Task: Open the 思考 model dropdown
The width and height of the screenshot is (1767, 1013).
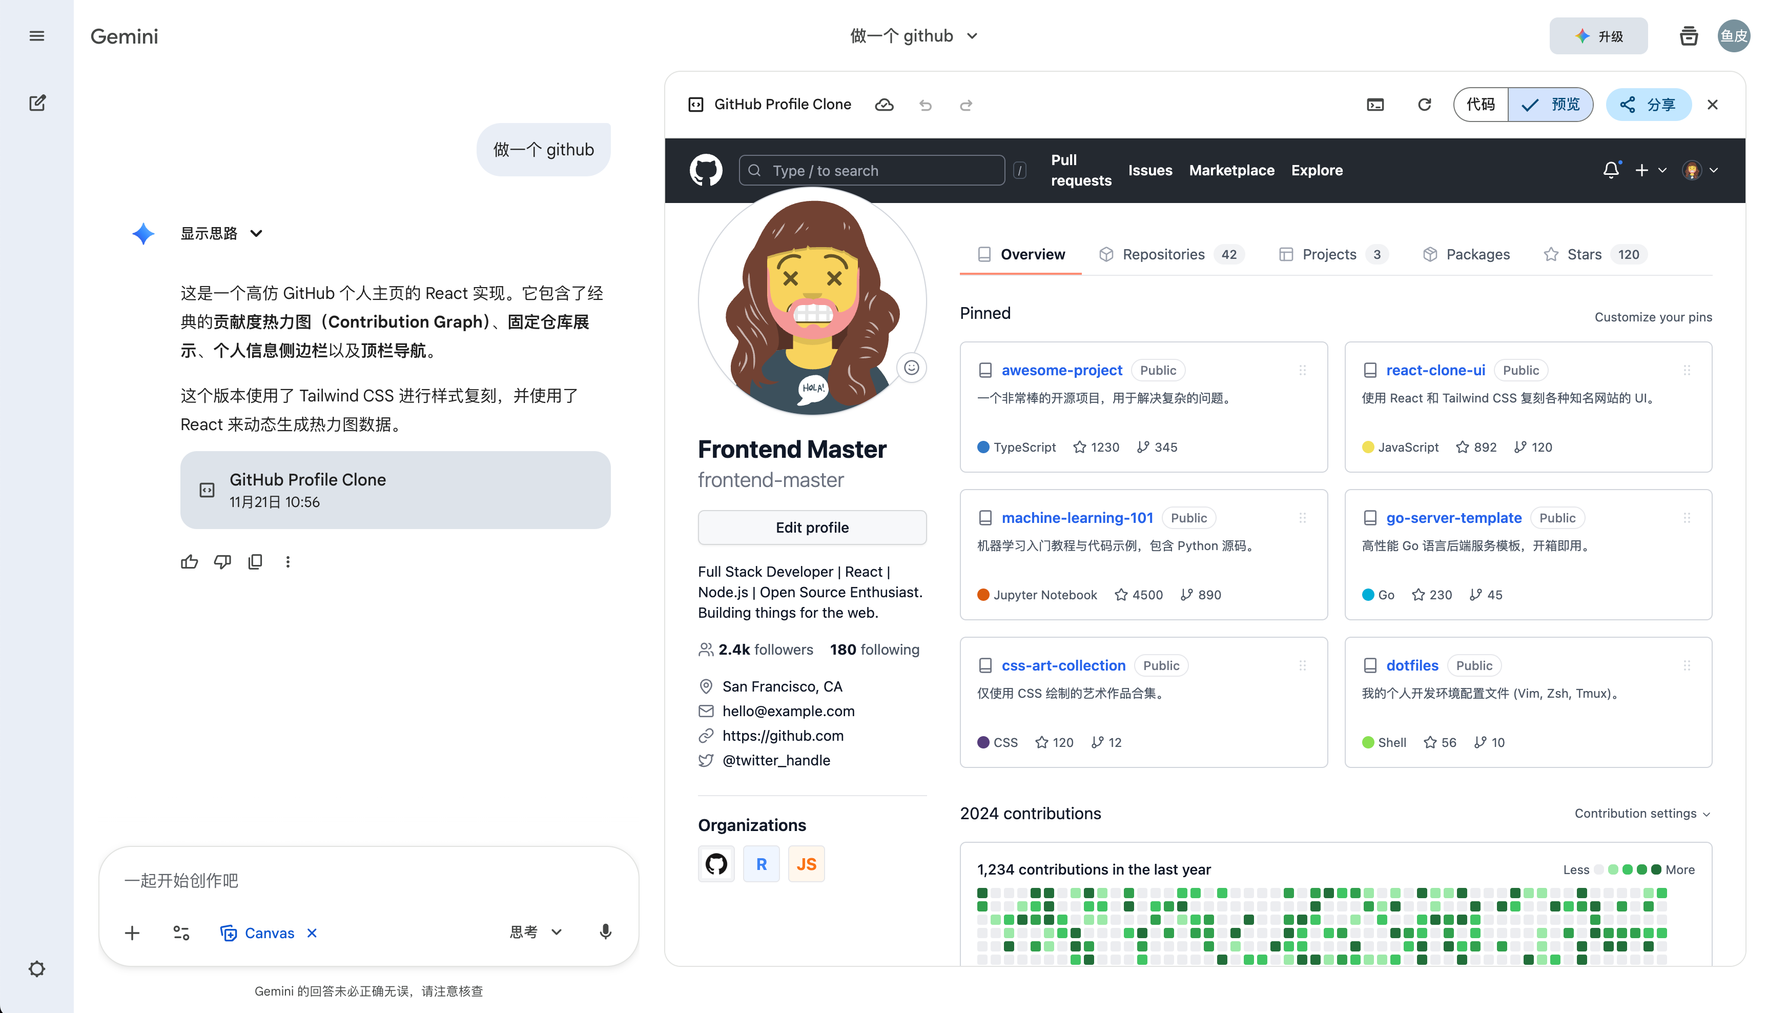Action: [535, 933]
